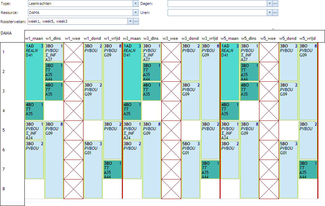325x206 pixels.
Task: Click the blocked w1_woe cell at hour 1
Action: pyautogui.click(x=73, y=52)
